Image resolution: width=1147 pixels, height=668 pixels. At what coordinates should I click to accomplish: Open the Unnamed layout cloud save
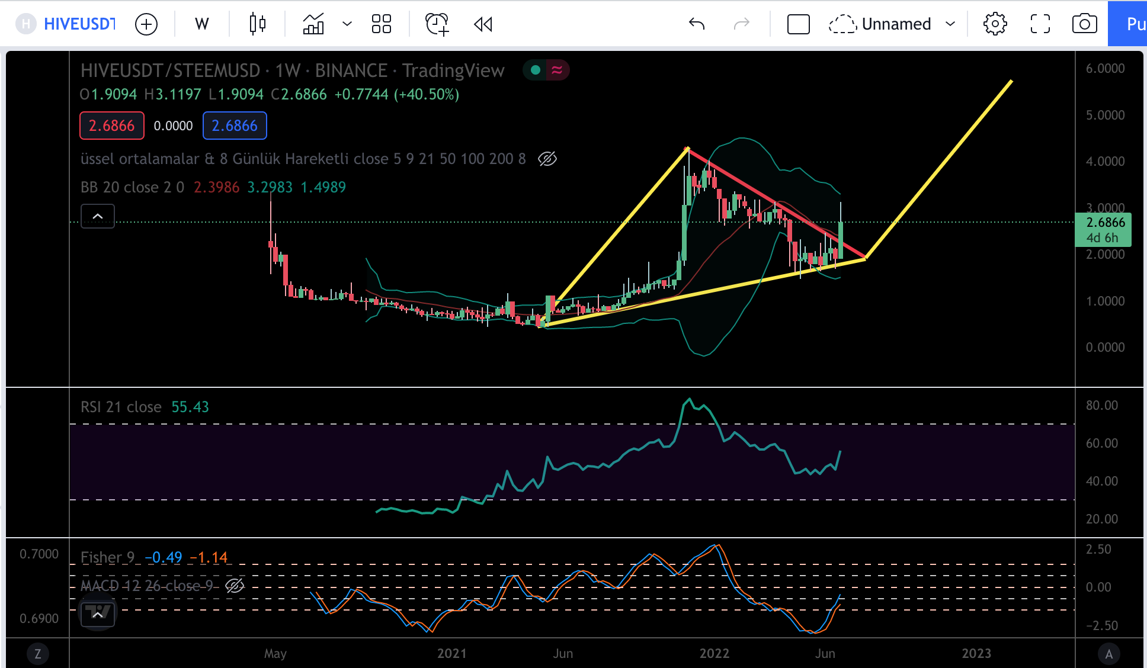coord(880,24)
